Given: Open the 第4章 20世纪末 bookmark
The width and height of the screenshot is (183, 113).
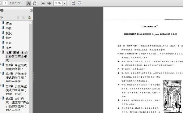Looking at the screenshot, I should [17, 104].
